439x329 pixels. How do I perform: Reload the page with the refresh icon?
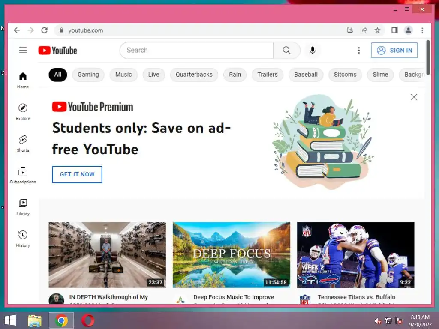point(44,30)
